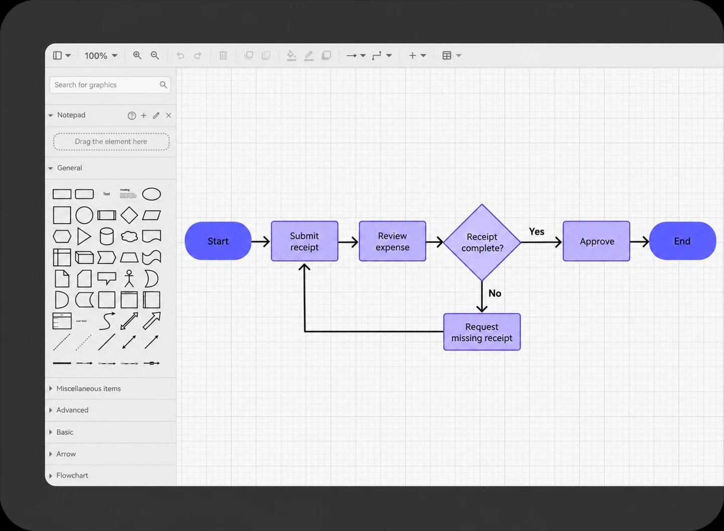This screenshot has height=531, width=724.
Task: Click the zoom out magnifier icon
Action: [155, 55]
